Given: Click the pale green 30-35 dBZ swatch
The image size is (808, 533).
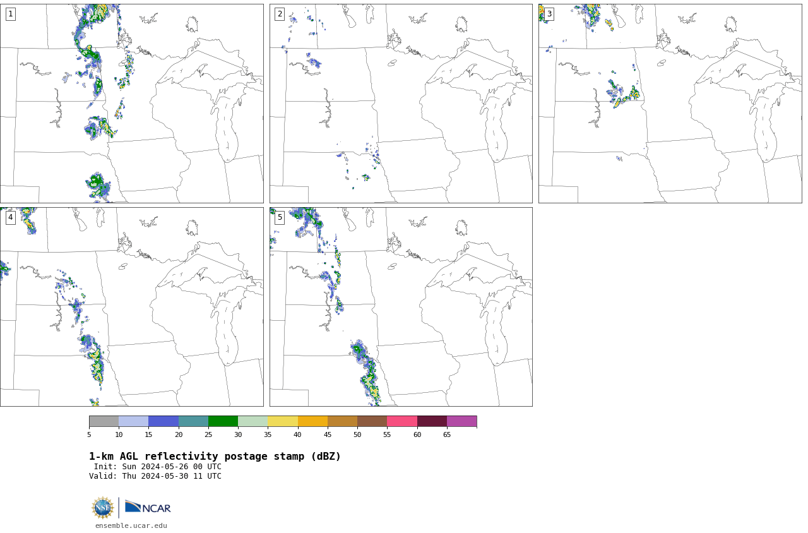Looking at the screenshot, I should click(x=252, y=421).
